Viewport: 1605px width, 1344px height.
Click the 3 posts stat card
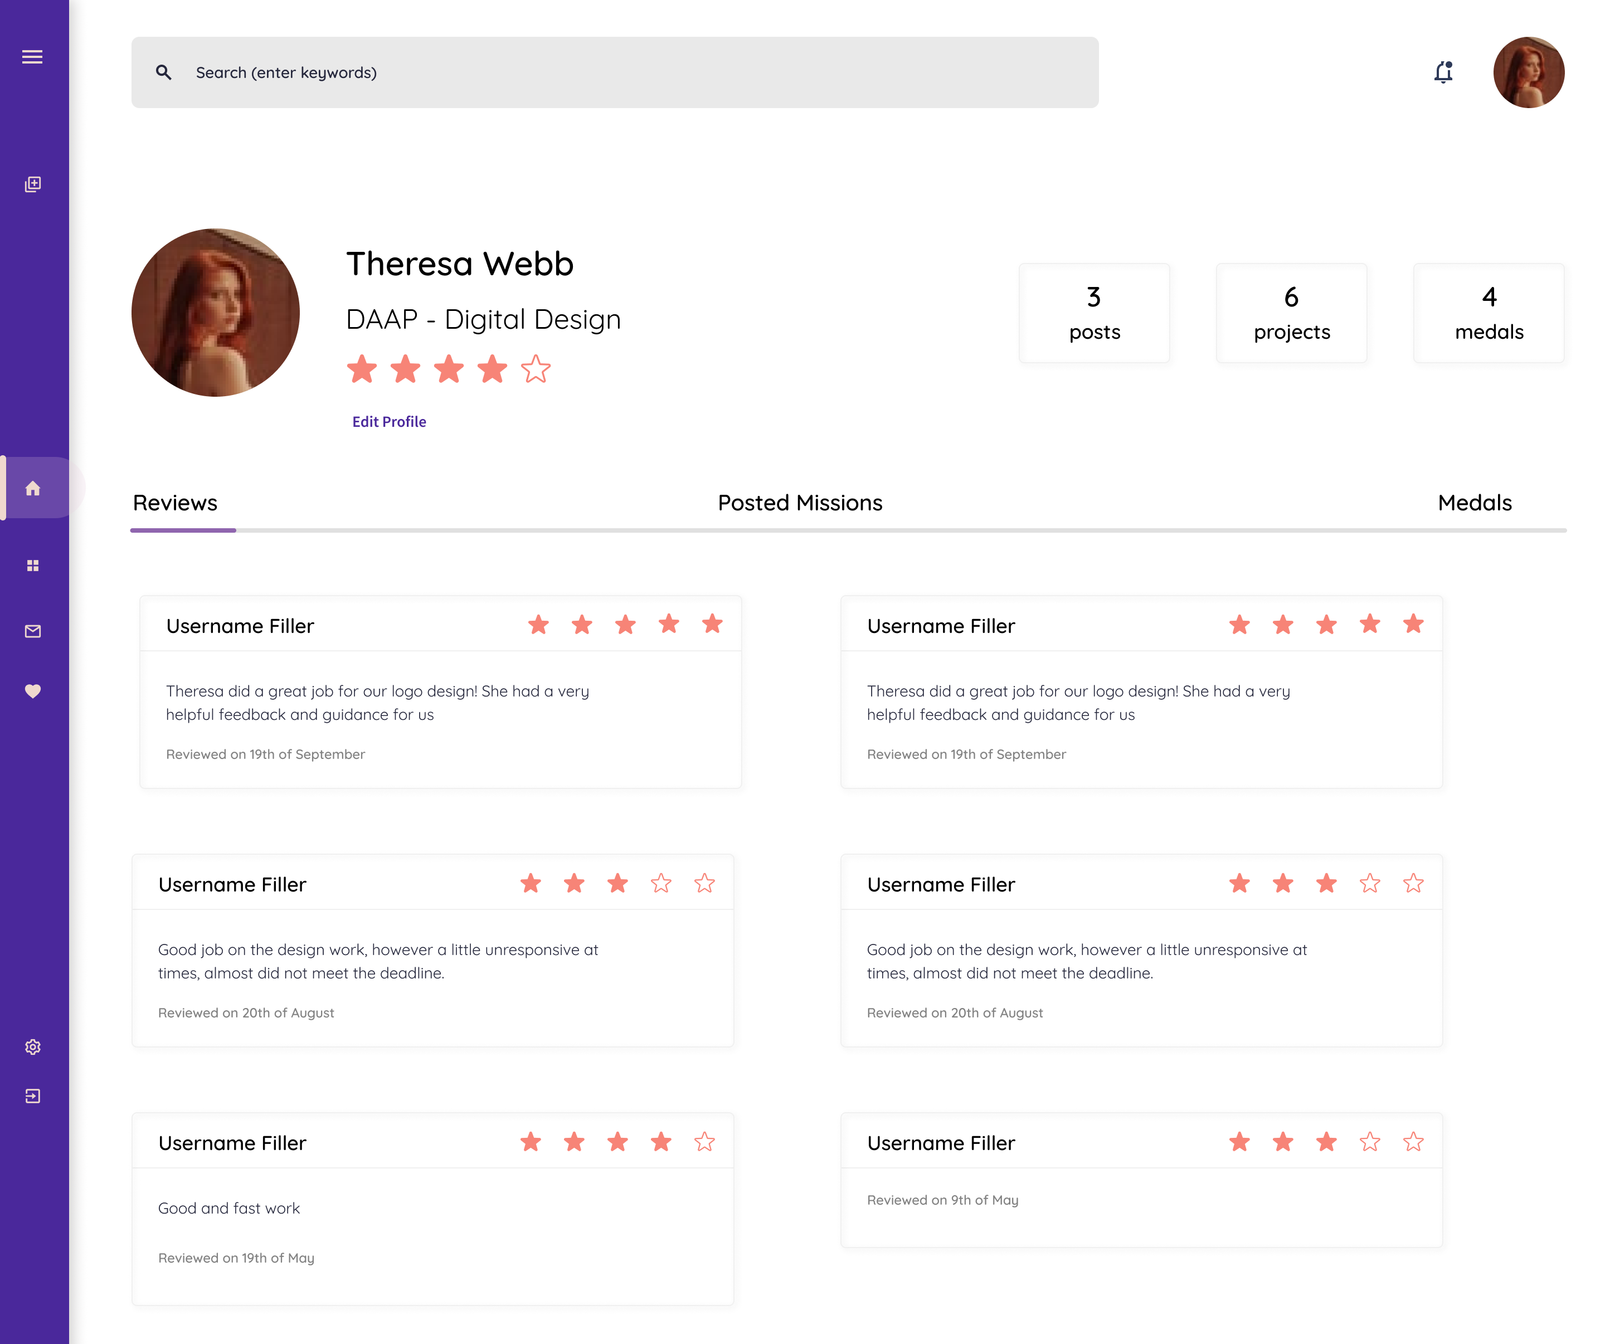[1094, 313]
